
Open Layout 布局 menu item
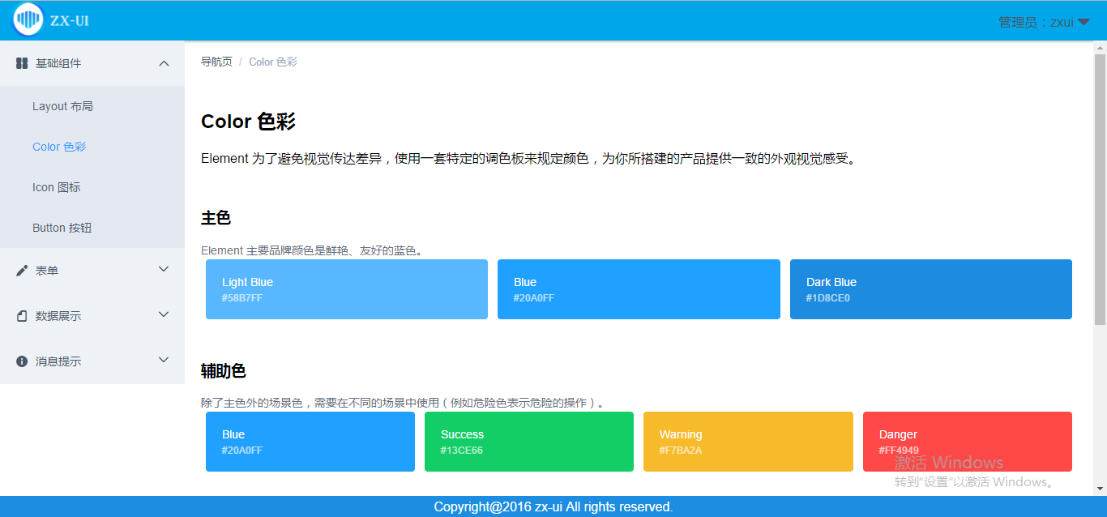point(62,106)
